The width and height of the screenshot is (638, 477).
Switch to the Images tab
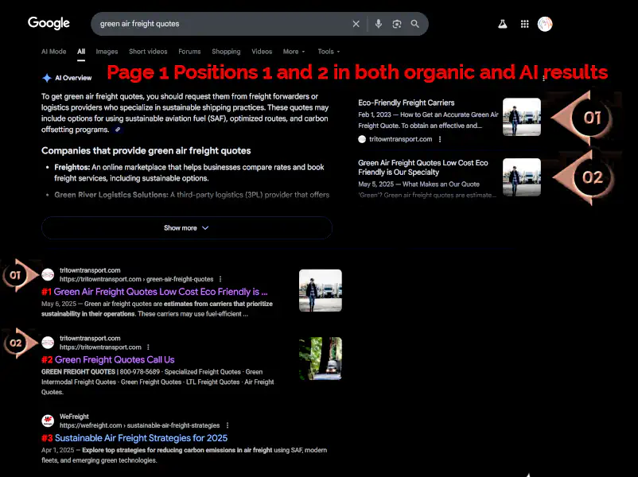tap(107, 52)
